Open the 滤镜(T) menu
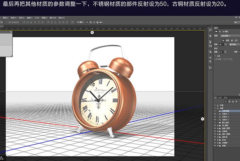The height and width of the screenshot is (161, 240). point(29,18)
